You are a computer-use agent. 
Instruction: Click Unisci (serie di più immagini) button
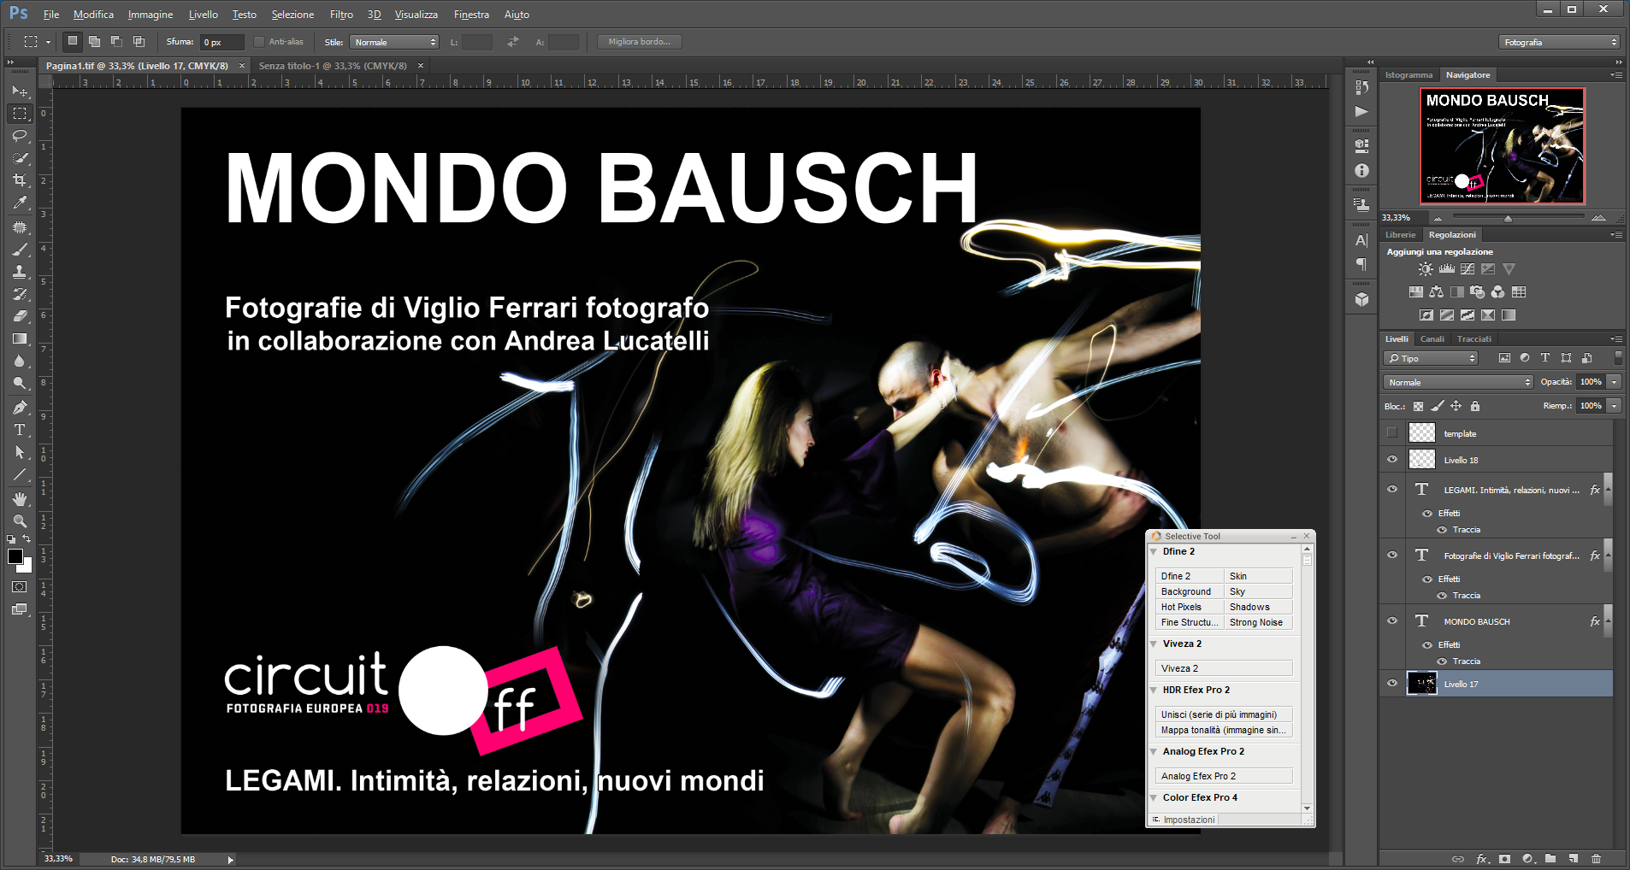[1224, 714]
